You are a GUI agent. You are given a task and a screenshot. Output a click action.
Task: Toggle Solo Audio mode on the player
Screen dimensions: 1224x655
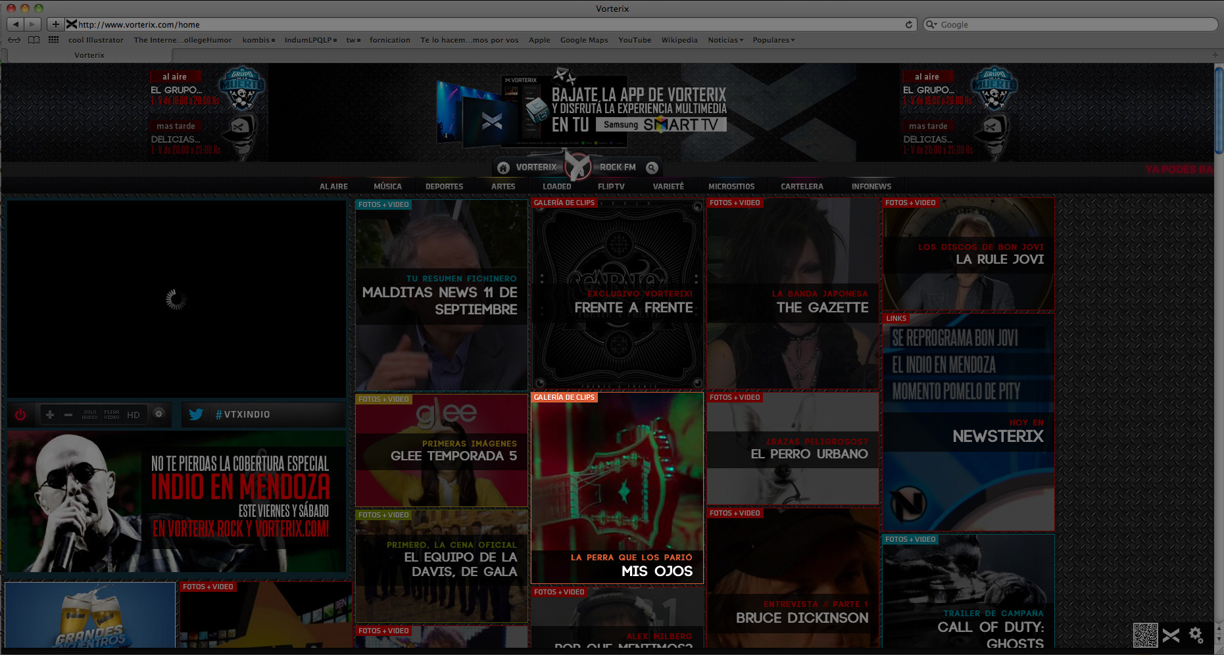coord(90,414)
